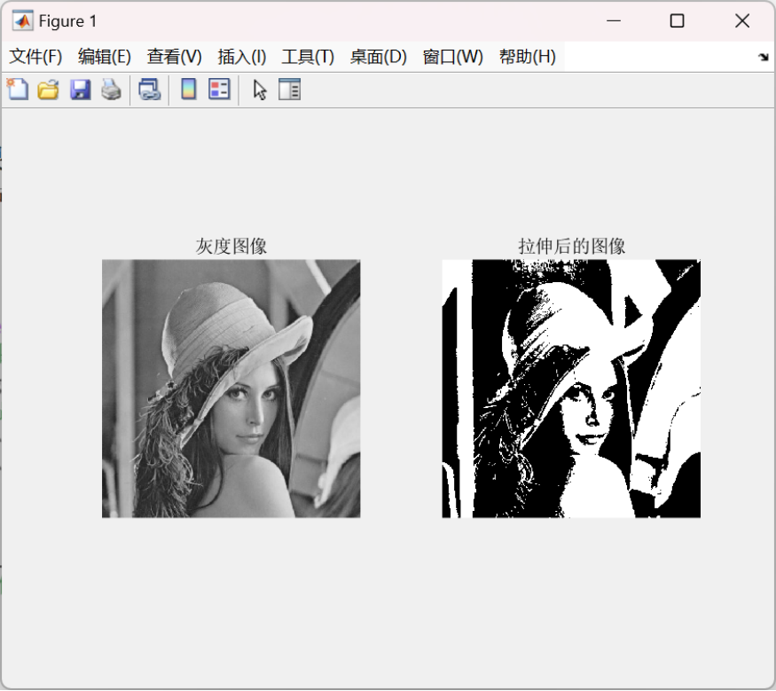This screenshot has width=776, height=691.
Task: Maximize the Figure 1 window
Action: coord(677,20)
